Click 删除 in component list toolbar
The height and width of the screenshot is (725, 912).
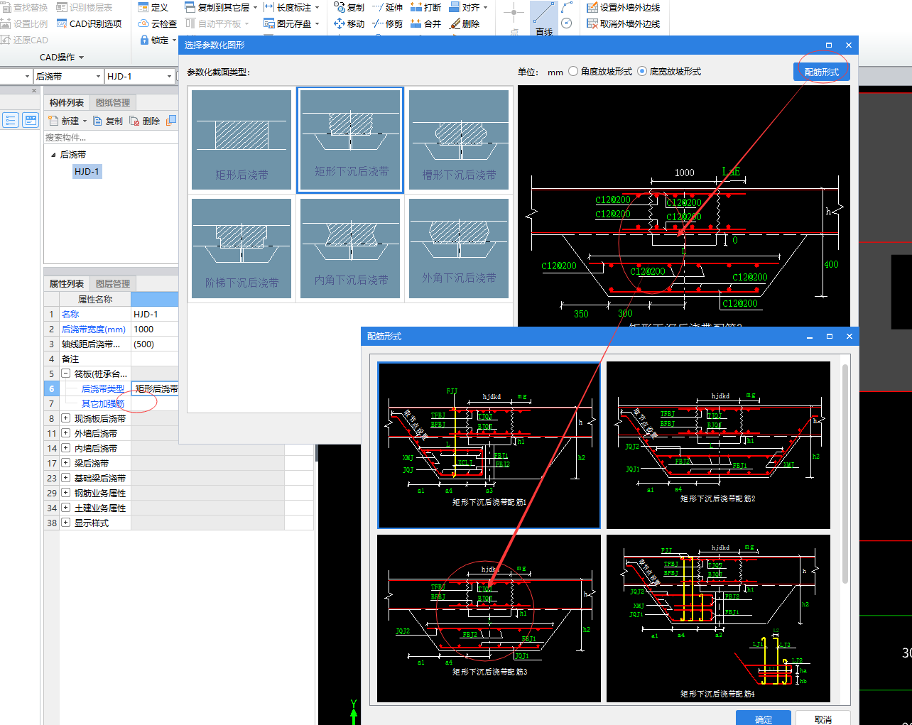pos(145,121)
